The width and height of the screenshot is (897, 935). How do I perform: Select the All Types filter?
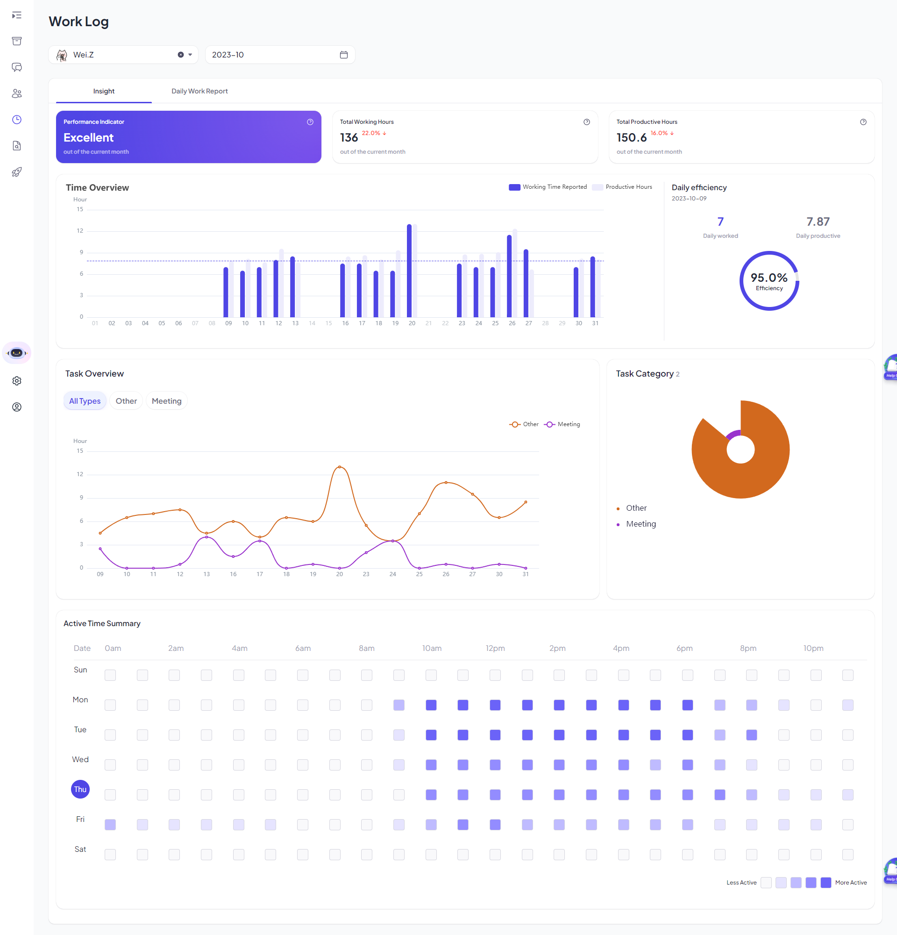tap(85, 401)
